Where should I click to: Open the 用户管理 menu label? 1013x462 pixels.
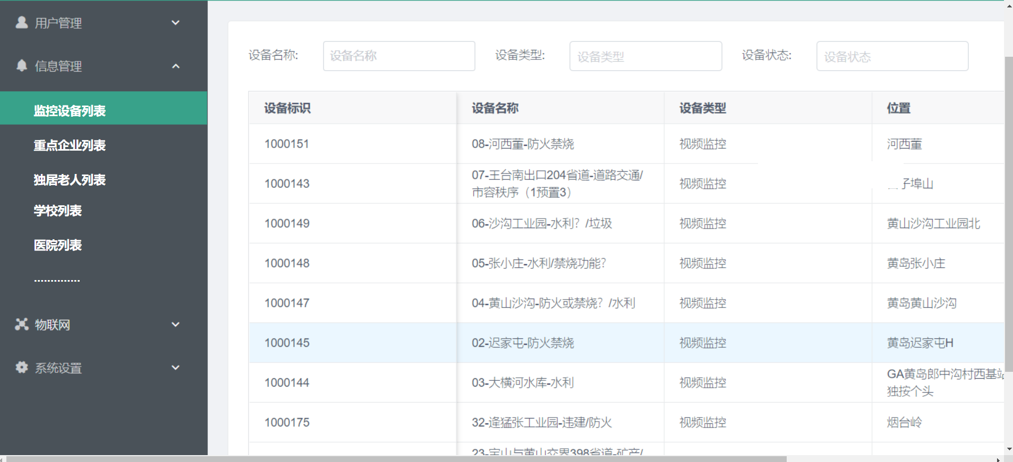pos(58,23)
